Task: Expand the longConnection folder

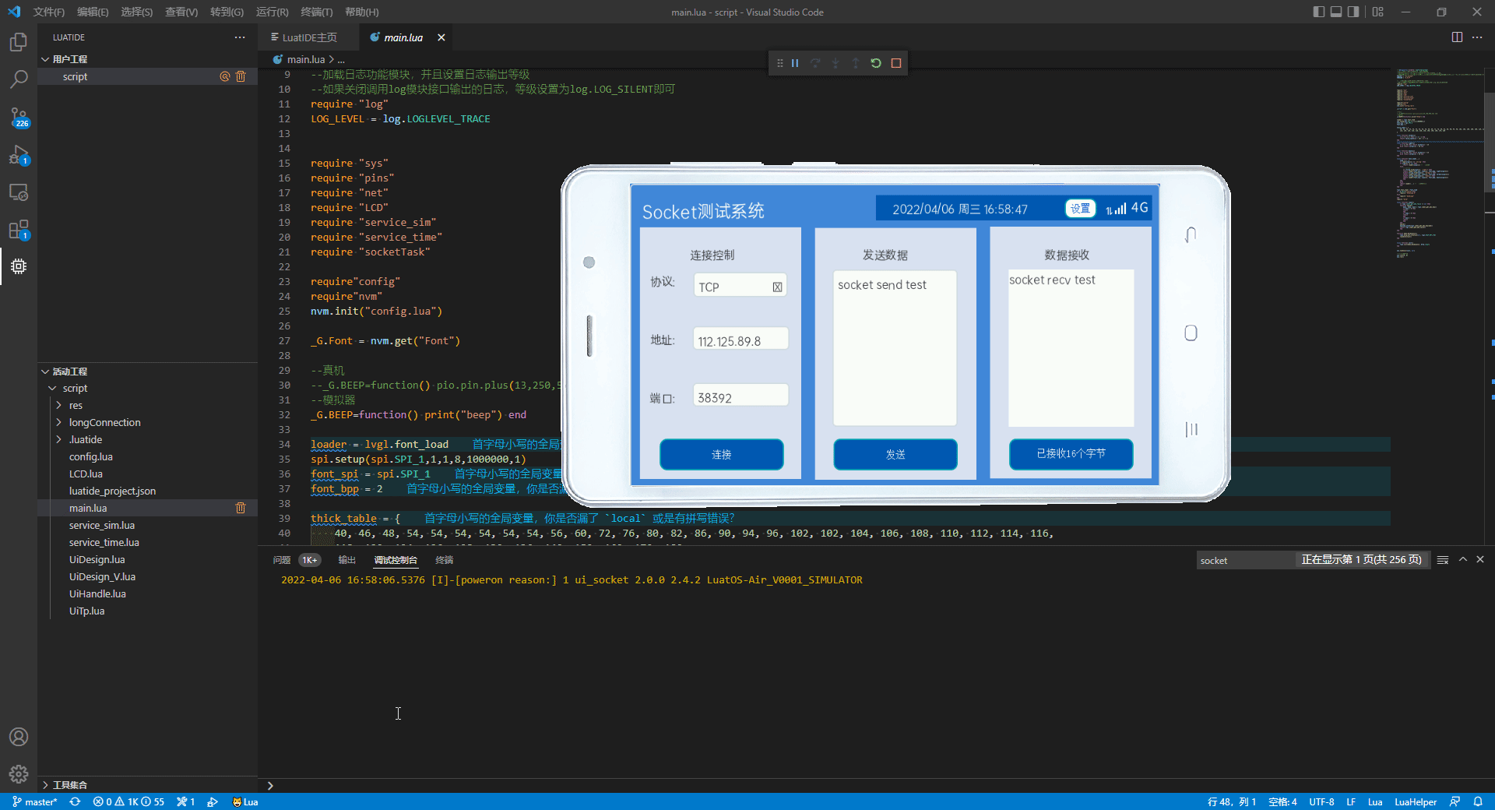Action: point(104,422)
